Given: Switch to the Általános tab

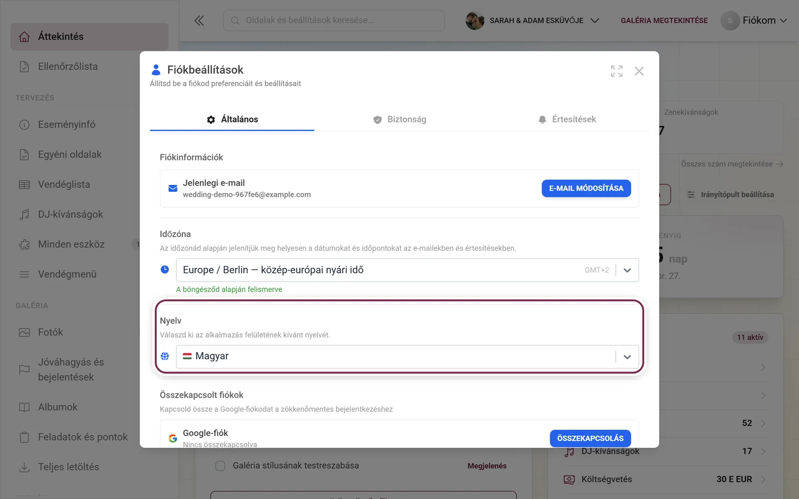Looking at the screenshot, I should click(232, 119).
